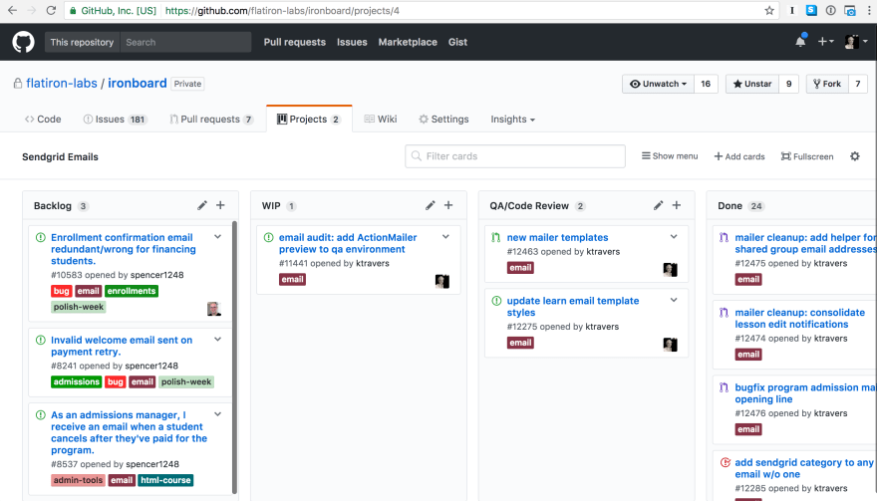Image resolution: width=877 pixels, height=501 pixels.
Task: Add a card to QA/Code Review column
Action: (677, 205)
